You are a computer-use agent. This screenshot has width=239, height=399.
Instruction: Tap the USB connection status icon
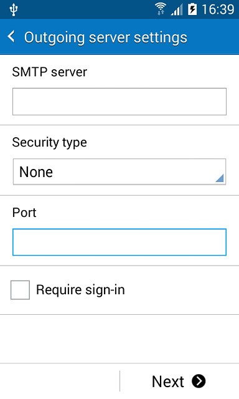pos(14,10)
